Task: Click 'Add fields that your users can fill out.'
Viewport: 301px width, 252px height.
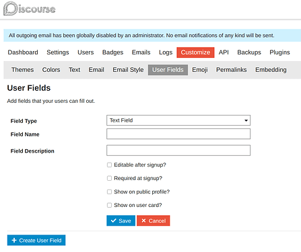Action: coord(51,101)
